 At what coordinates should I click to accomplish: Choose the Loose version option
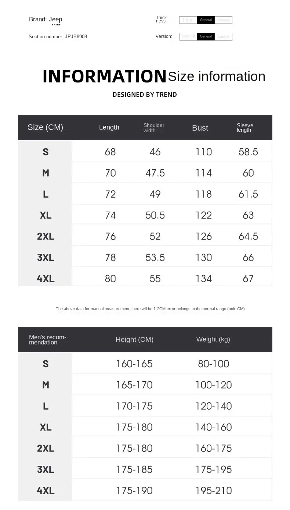223,36
